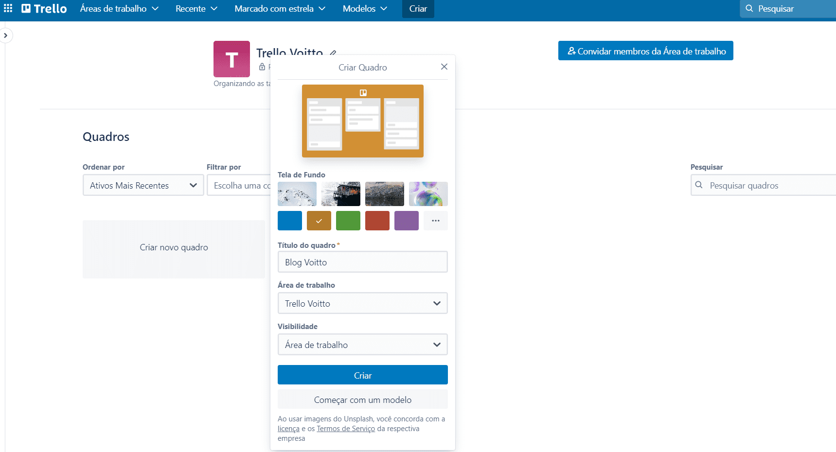Show more background options ellipsis
This screenshot has width=836, height=452.
436,221
